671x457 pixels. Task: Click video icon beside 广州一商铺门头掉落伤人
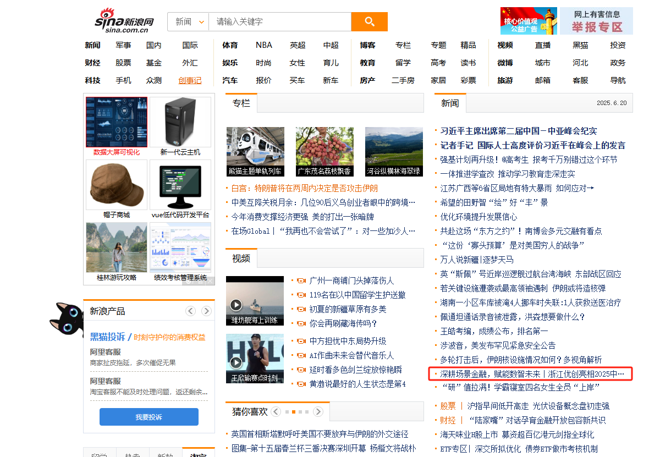[301, 280]
